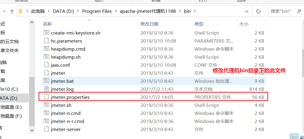Expand the chevron after DATA (D:) breadcrumb

click(x=78, y=11)
